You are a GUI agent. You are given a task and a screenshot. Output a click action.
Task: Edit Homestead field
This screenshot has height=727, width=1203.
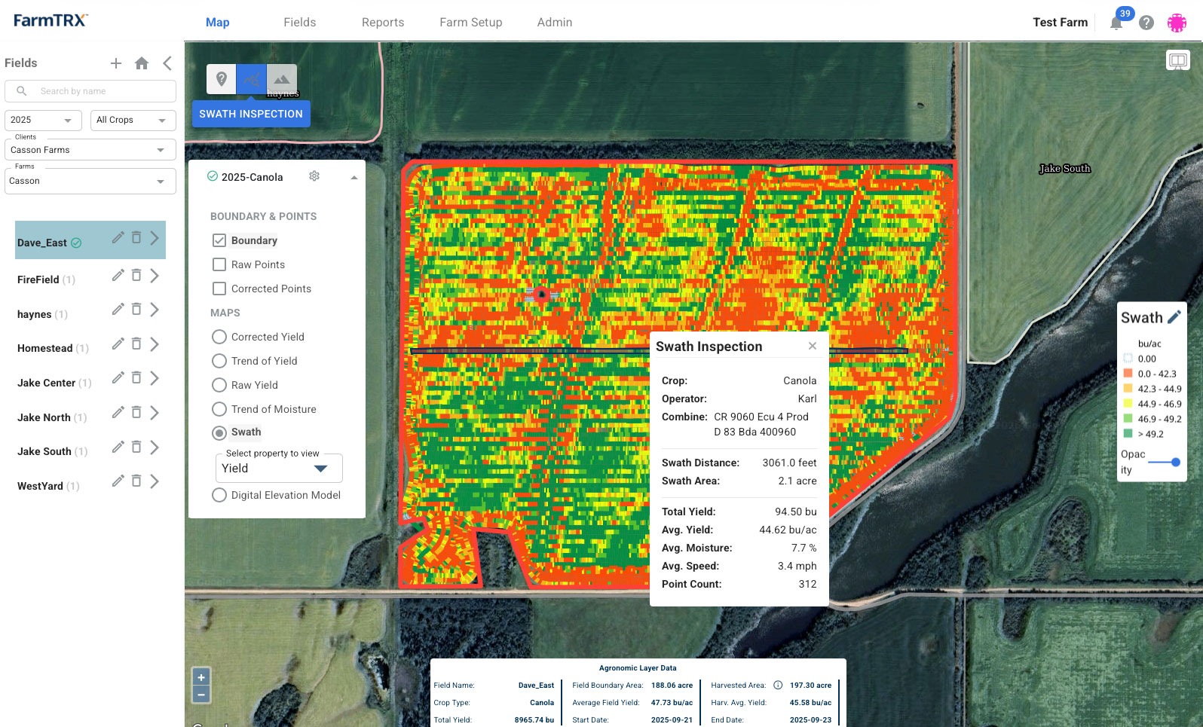pos(118,344)
